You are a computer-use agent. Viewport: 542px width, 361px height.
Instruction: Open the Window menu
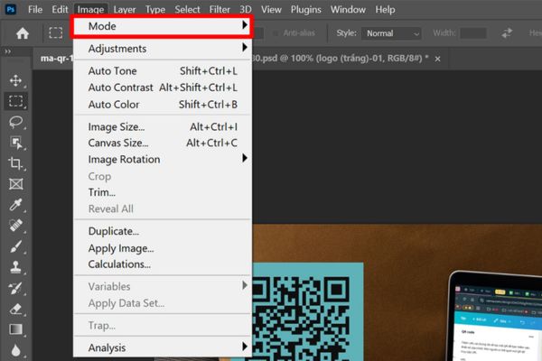click(x=348, y=9)
